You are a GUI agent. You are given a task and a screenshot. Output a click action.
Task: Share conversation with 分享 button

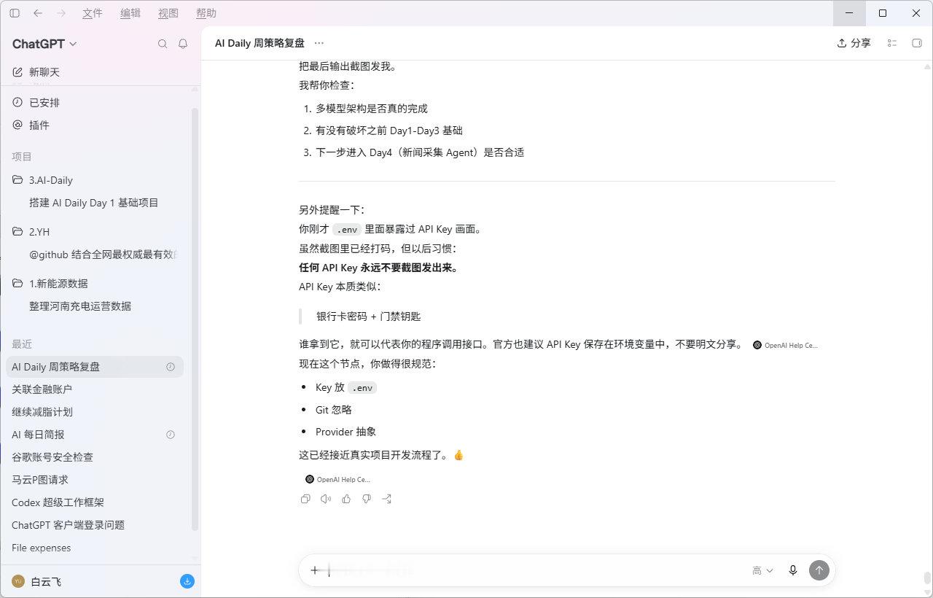point(854,43)
